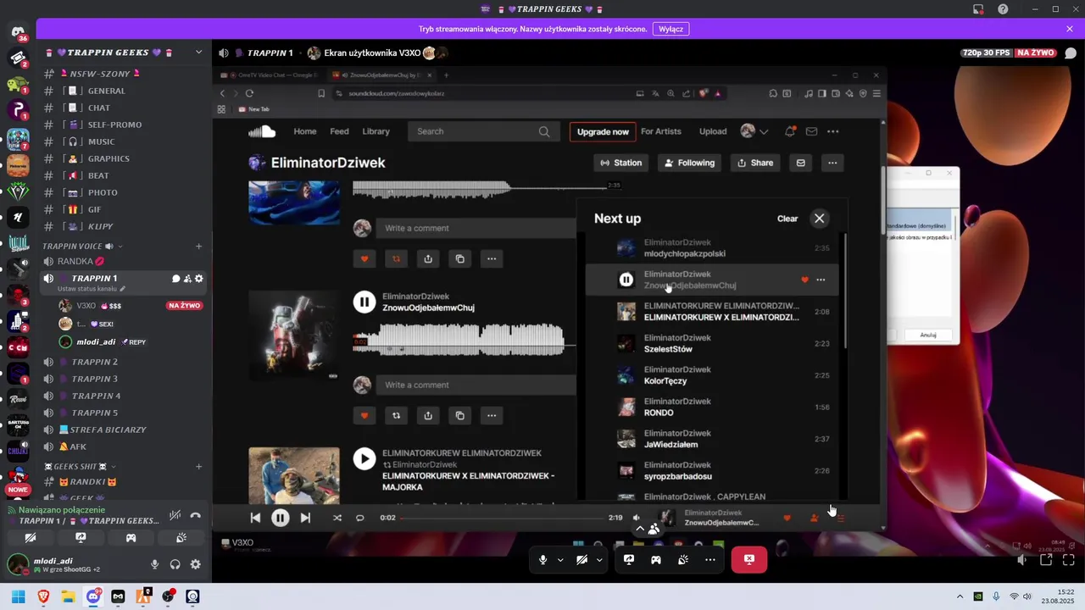The image size is (1085, 610).
Task: Open camera options dropdown arrow
Action: click(x=599, y=560)
